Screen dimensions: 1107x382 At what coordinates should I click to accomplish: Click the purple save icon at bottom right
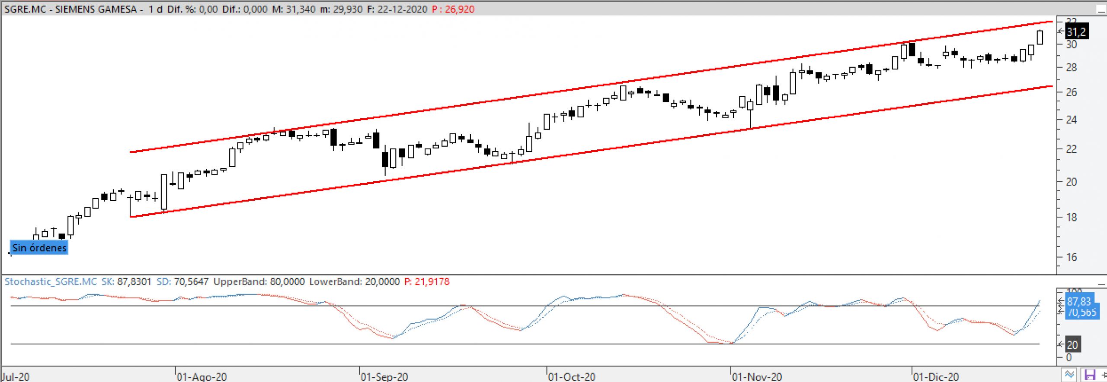coord(1089,375)
